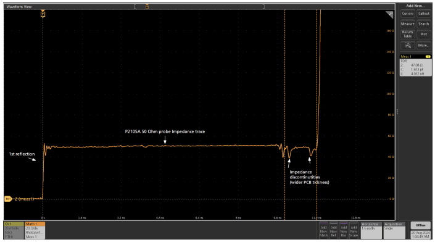This screenshot has width=435, height=242.
Task: Click Add New Scope button
Action: pyautogui.click(x=354, y=230)
